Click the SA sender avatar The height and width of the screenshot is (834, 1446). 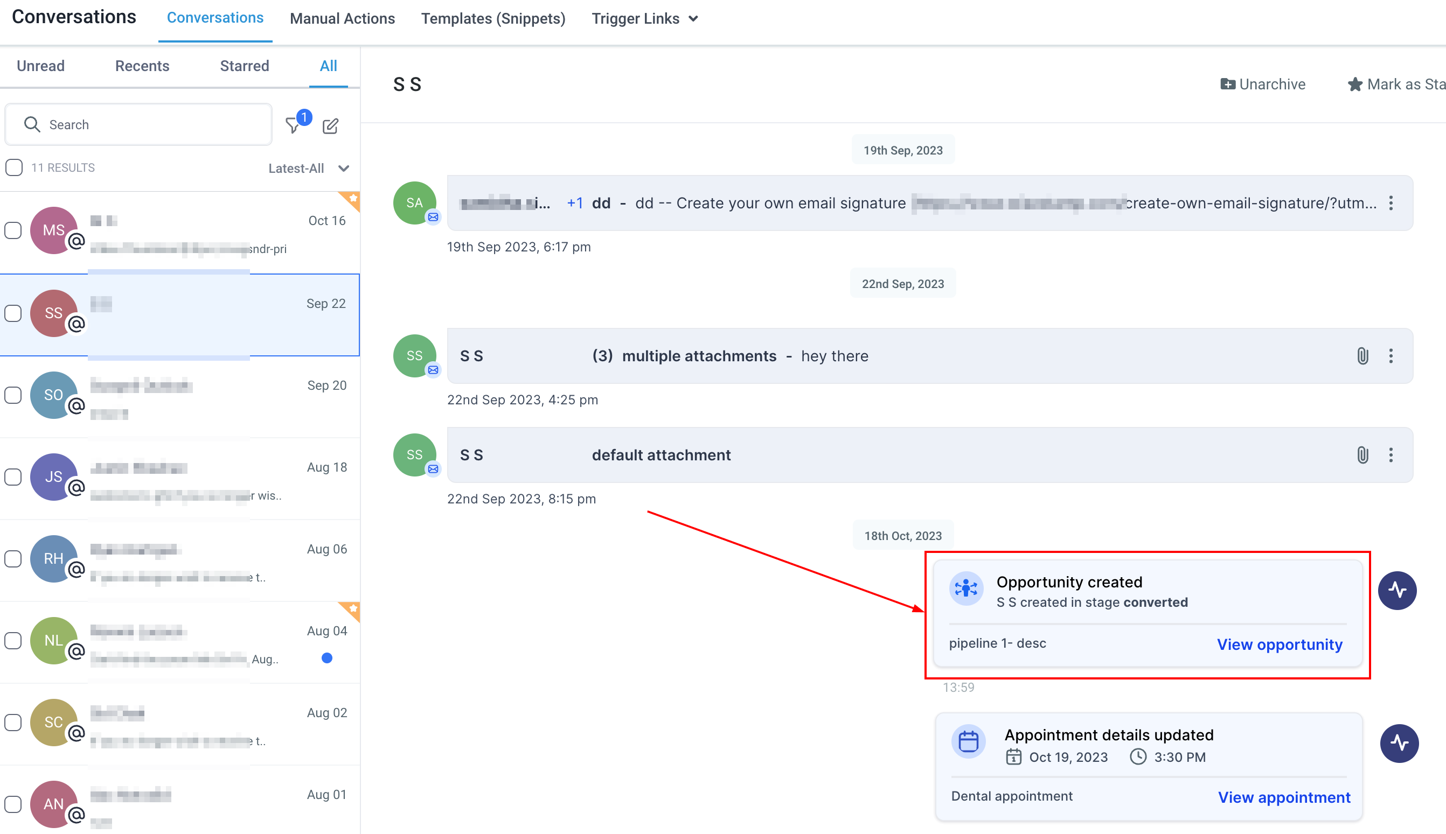(414, 203)
